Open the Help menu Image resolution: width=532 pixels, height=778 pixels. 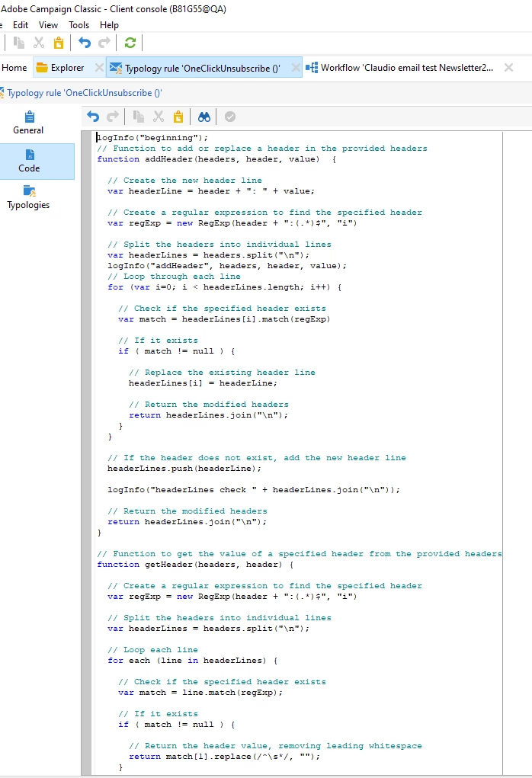click(109, 25)
